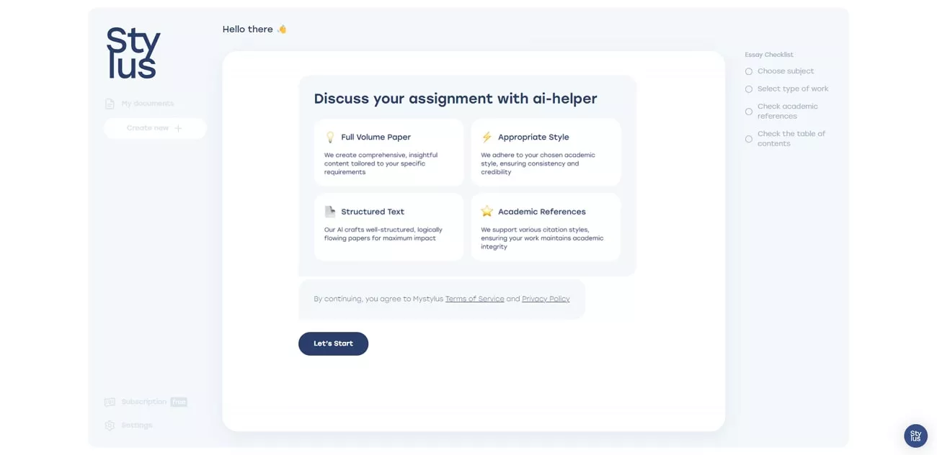Viewport: 937px width, 455px height.
Task: Click the plus icon on Create new
Action: point(177,127)
